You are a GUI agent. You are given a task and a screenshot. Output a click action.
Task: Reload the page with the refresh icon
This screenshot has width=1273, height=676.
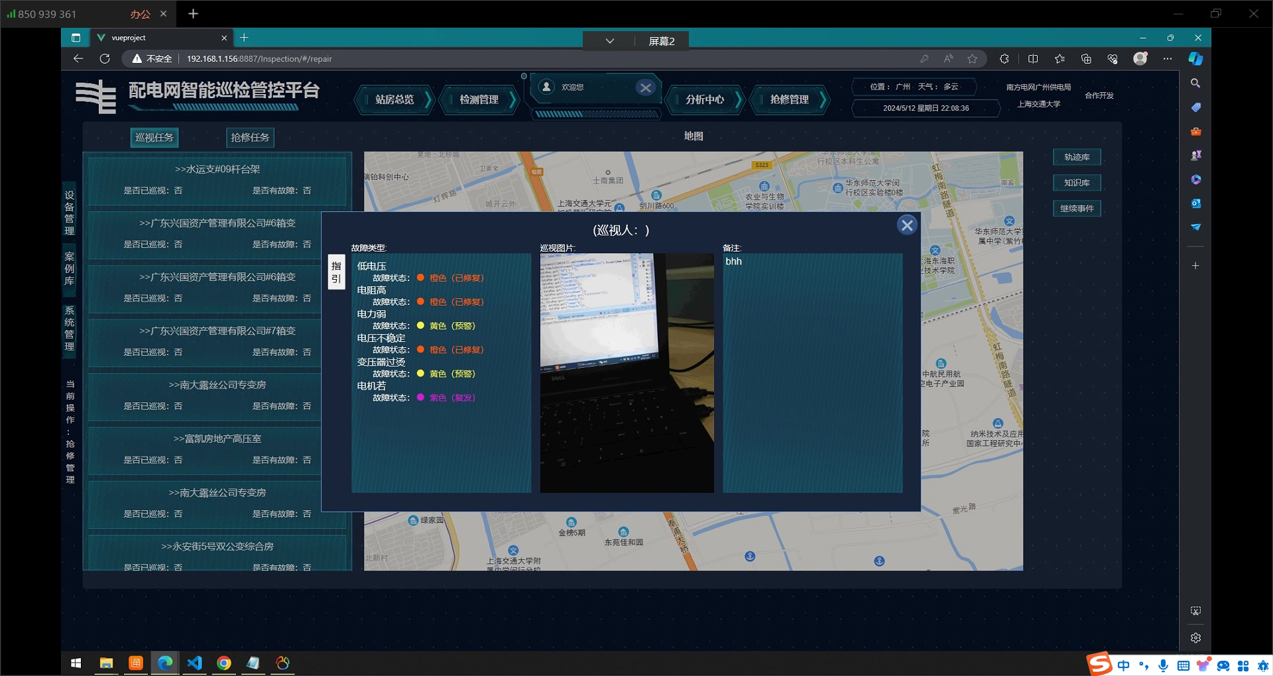tap(105, 58)
